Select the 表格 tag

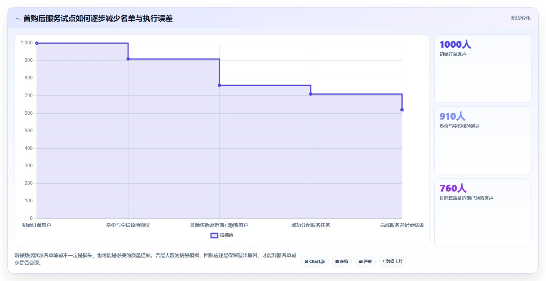(341, 261)
